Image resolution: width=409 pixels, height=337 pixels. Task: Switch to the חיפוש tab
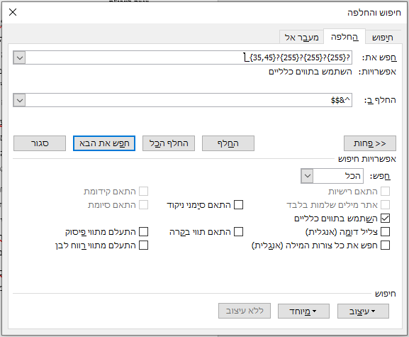pos(382,38)
